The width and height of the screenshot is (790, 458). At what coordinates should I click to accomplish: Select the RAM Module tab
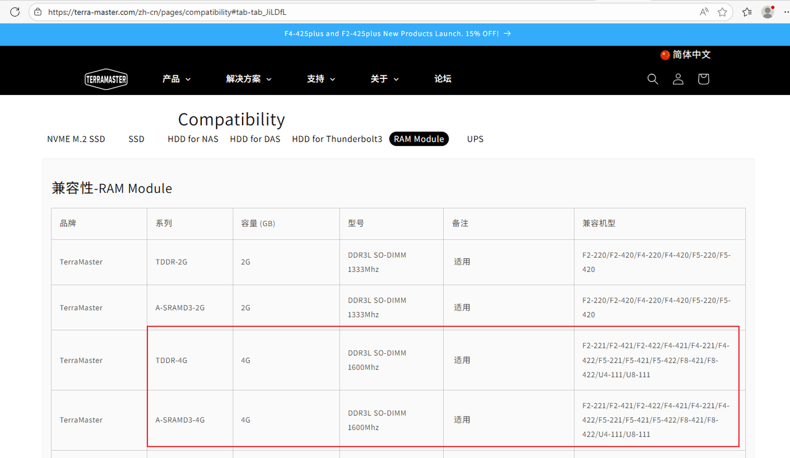(x=419, y=139)
